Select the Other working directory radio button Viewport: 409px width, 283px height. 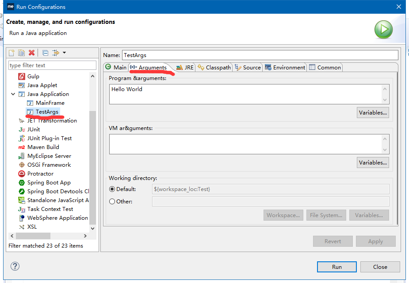112,202
